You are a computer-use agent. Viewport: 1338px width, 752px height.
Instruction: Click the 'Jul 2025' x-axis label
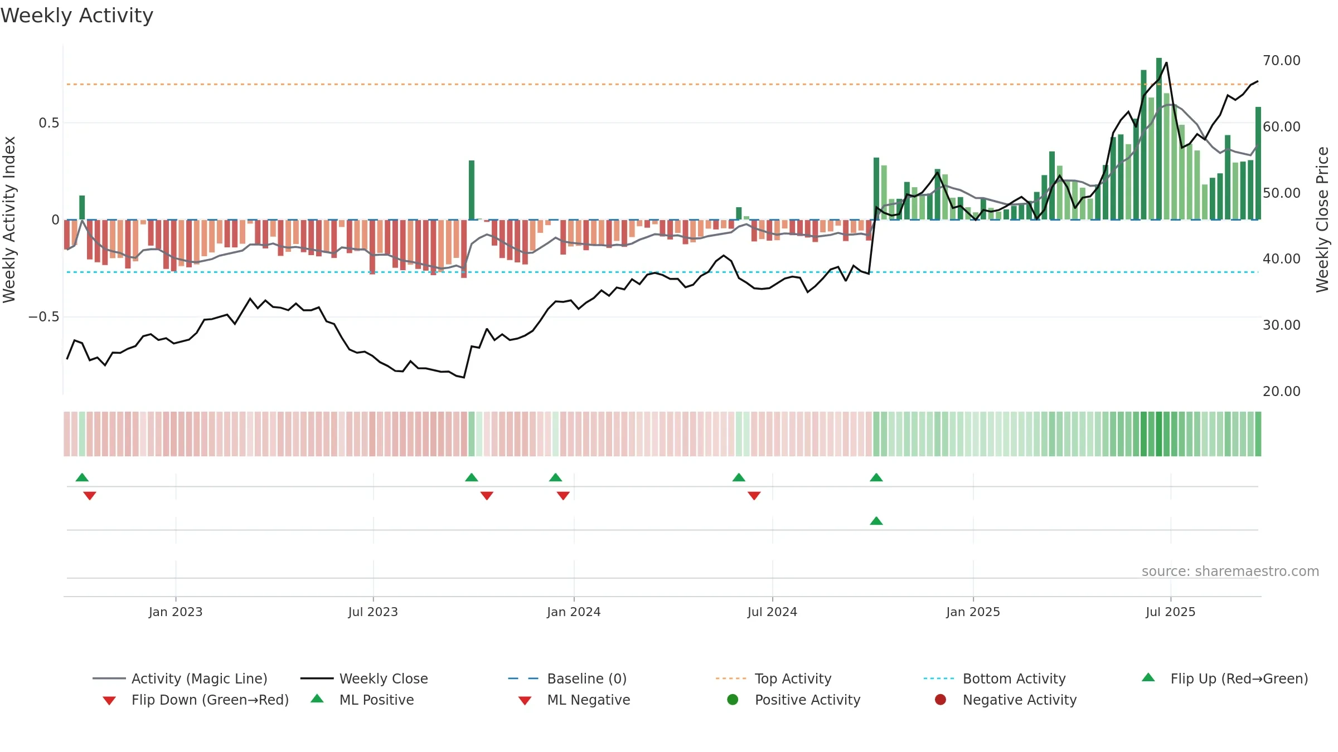tap(1171, 612)
